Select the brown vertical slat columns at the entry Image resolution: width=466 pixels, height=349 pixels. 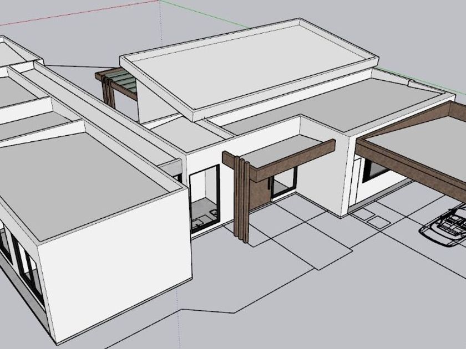tap(241, 200)
